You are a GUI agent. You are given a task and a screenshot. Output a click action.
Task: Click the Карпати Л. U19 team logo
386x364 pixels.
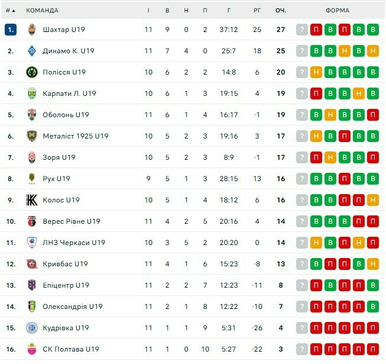coord(32,94)
